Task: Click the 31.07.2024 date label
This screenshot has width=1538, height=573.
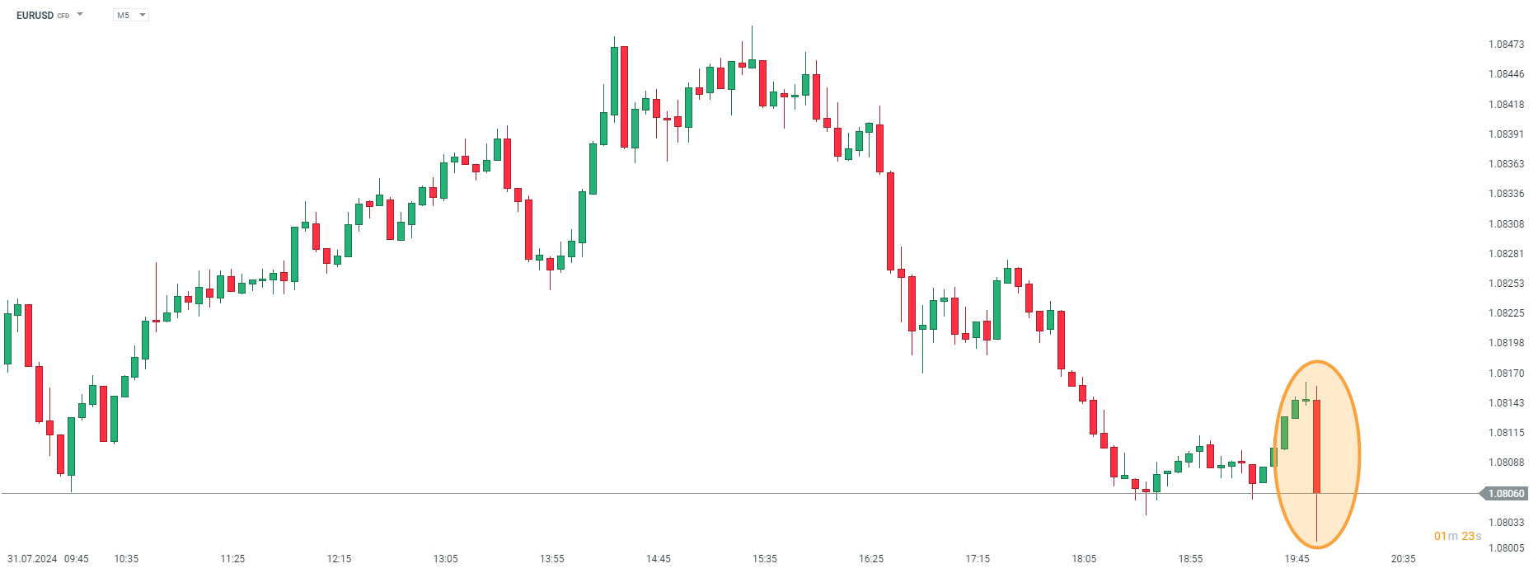Action: (x=32, y=559)
